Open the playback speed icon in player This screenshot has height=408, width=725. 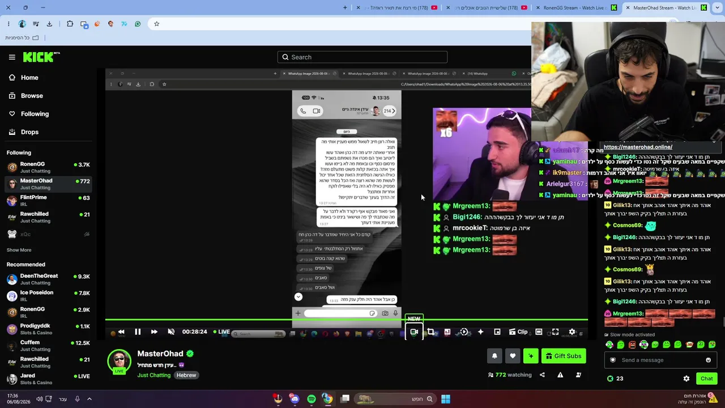coord(464,332)
